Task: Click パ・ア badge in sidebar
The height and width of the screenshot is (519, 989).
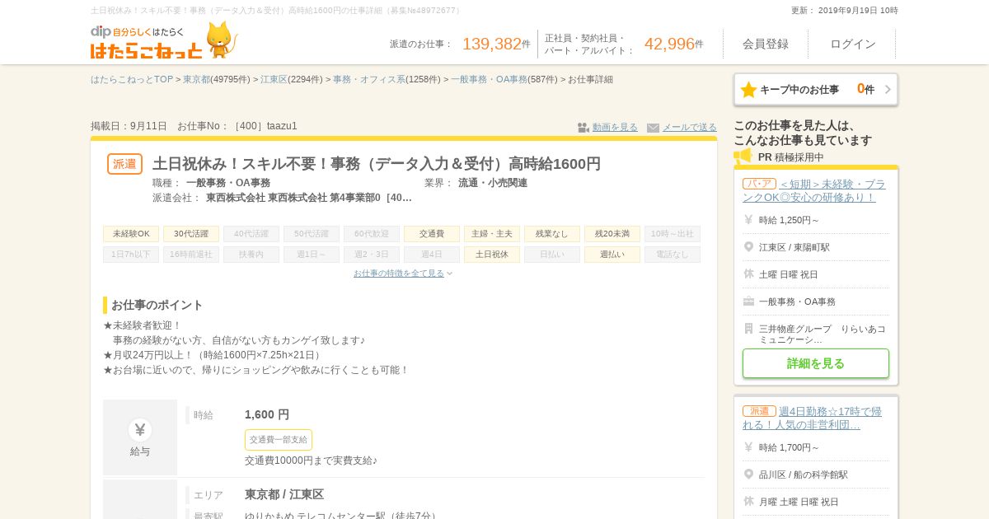Action: pos(759,184)
